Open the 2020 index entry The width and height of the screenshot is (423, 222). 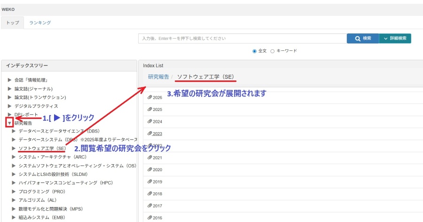(x=157, y=170)
